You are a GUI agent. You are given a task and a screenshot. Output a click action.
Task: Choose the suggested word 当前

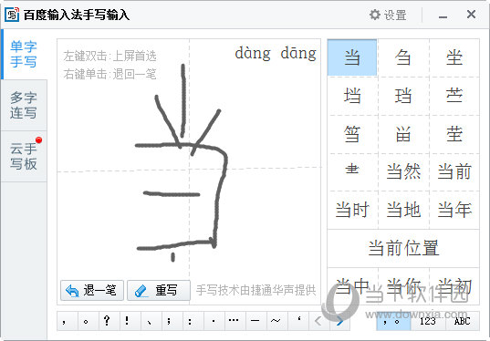[x=454, y=171]
